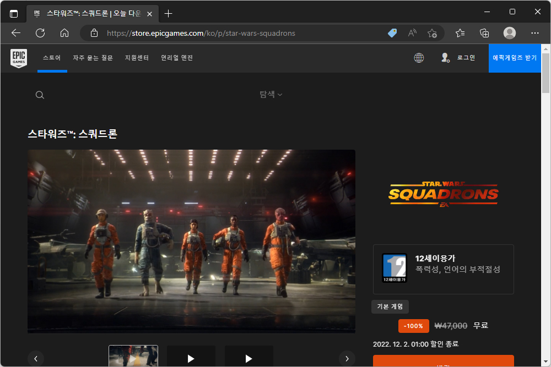Click the scrollbar down arrow

(545, 361)
